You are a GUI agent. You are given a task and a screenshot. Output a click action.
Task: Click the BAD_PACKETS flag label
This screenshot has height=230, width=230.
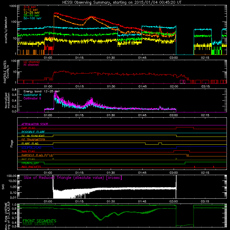tap(31, 167)
